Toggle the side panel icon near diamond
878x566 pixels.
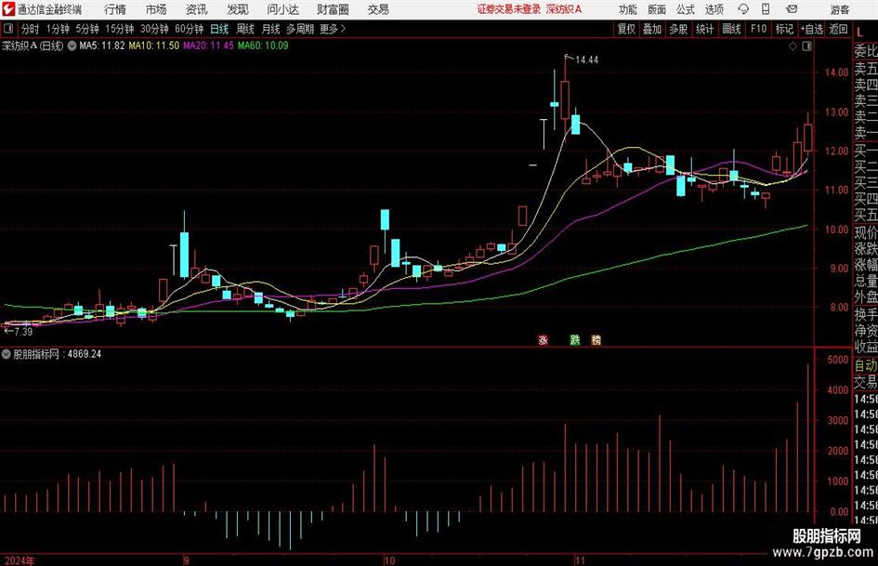(x=806, y=46)
